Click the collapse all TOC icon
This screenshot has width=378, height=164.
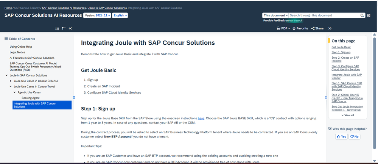[64, 28]
